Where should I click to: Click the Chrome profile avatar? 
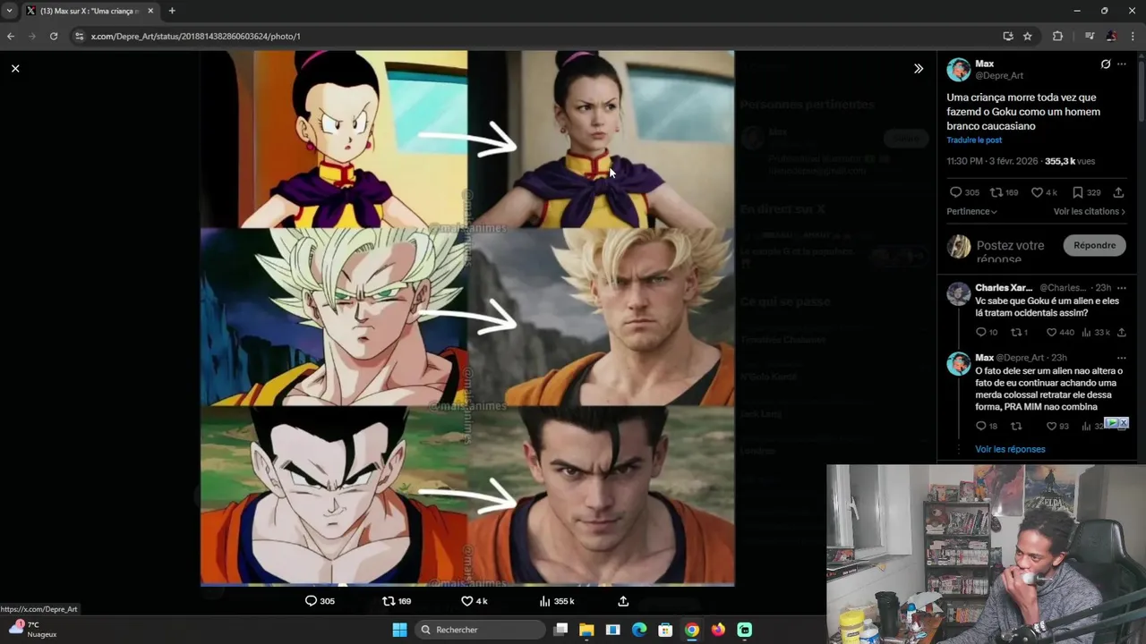tap(1111, 36)
